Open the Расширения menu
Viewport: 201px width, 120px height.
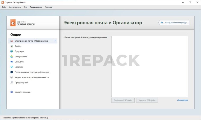point(36,7)
